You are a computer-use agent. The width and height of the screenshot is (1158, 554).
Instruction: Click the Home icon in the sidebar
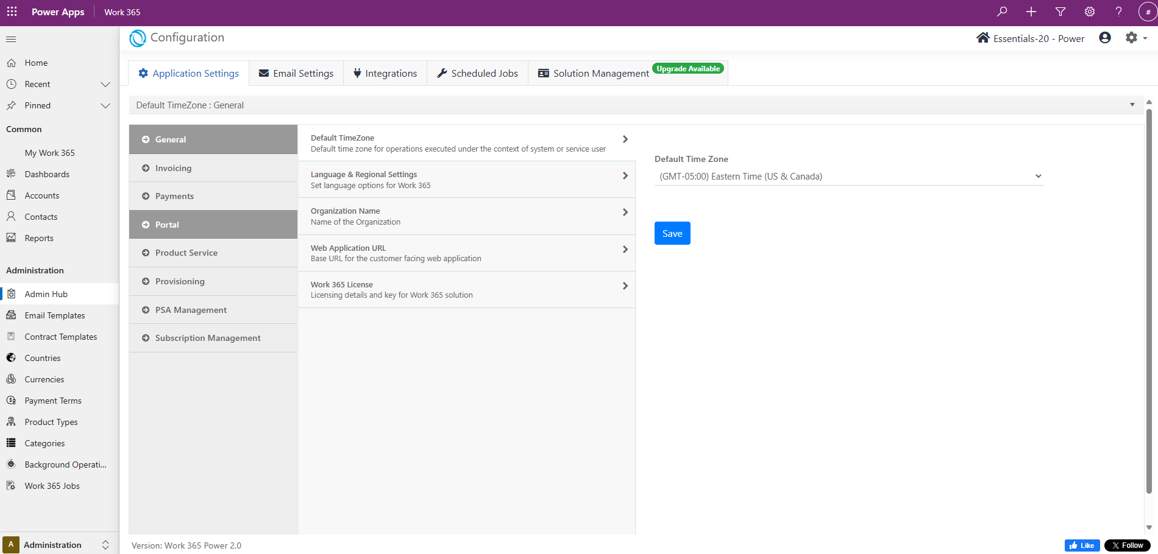coord(11,63)
